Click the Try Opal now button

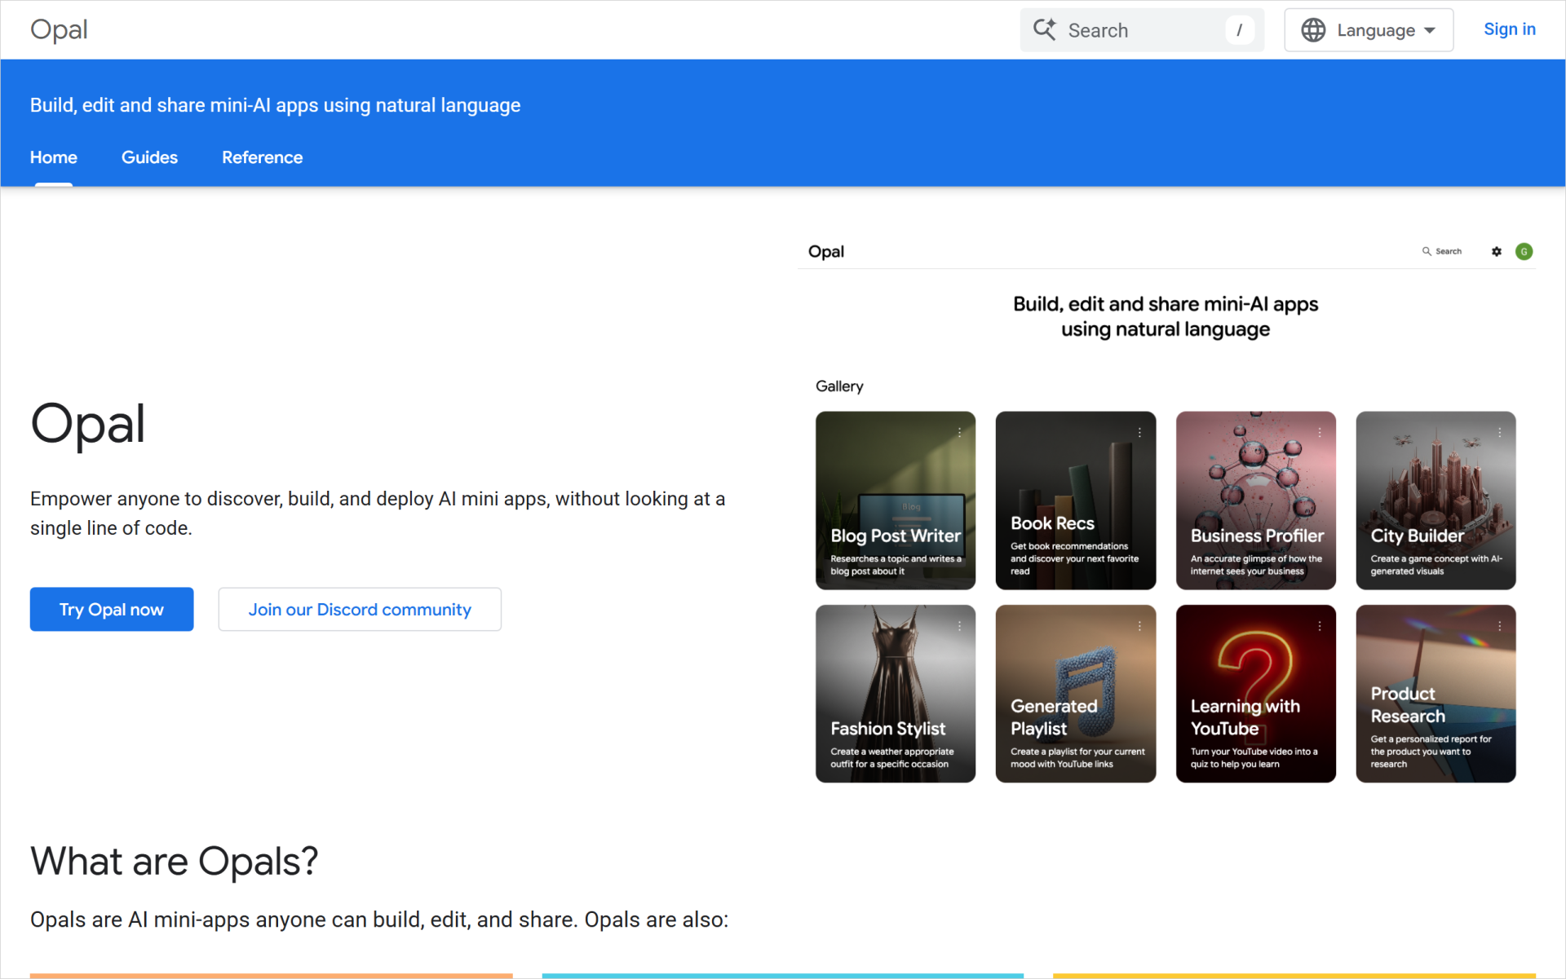(x=112, y=609)
